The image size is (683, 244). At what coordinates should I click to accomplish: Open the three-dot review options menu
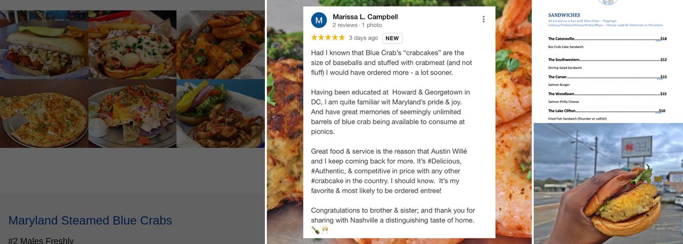tap(483, 20)
